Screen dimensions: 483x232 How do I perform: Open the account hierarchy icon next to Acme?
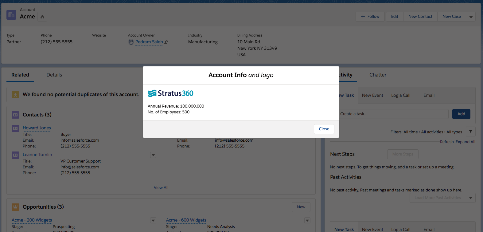[42, 17]
